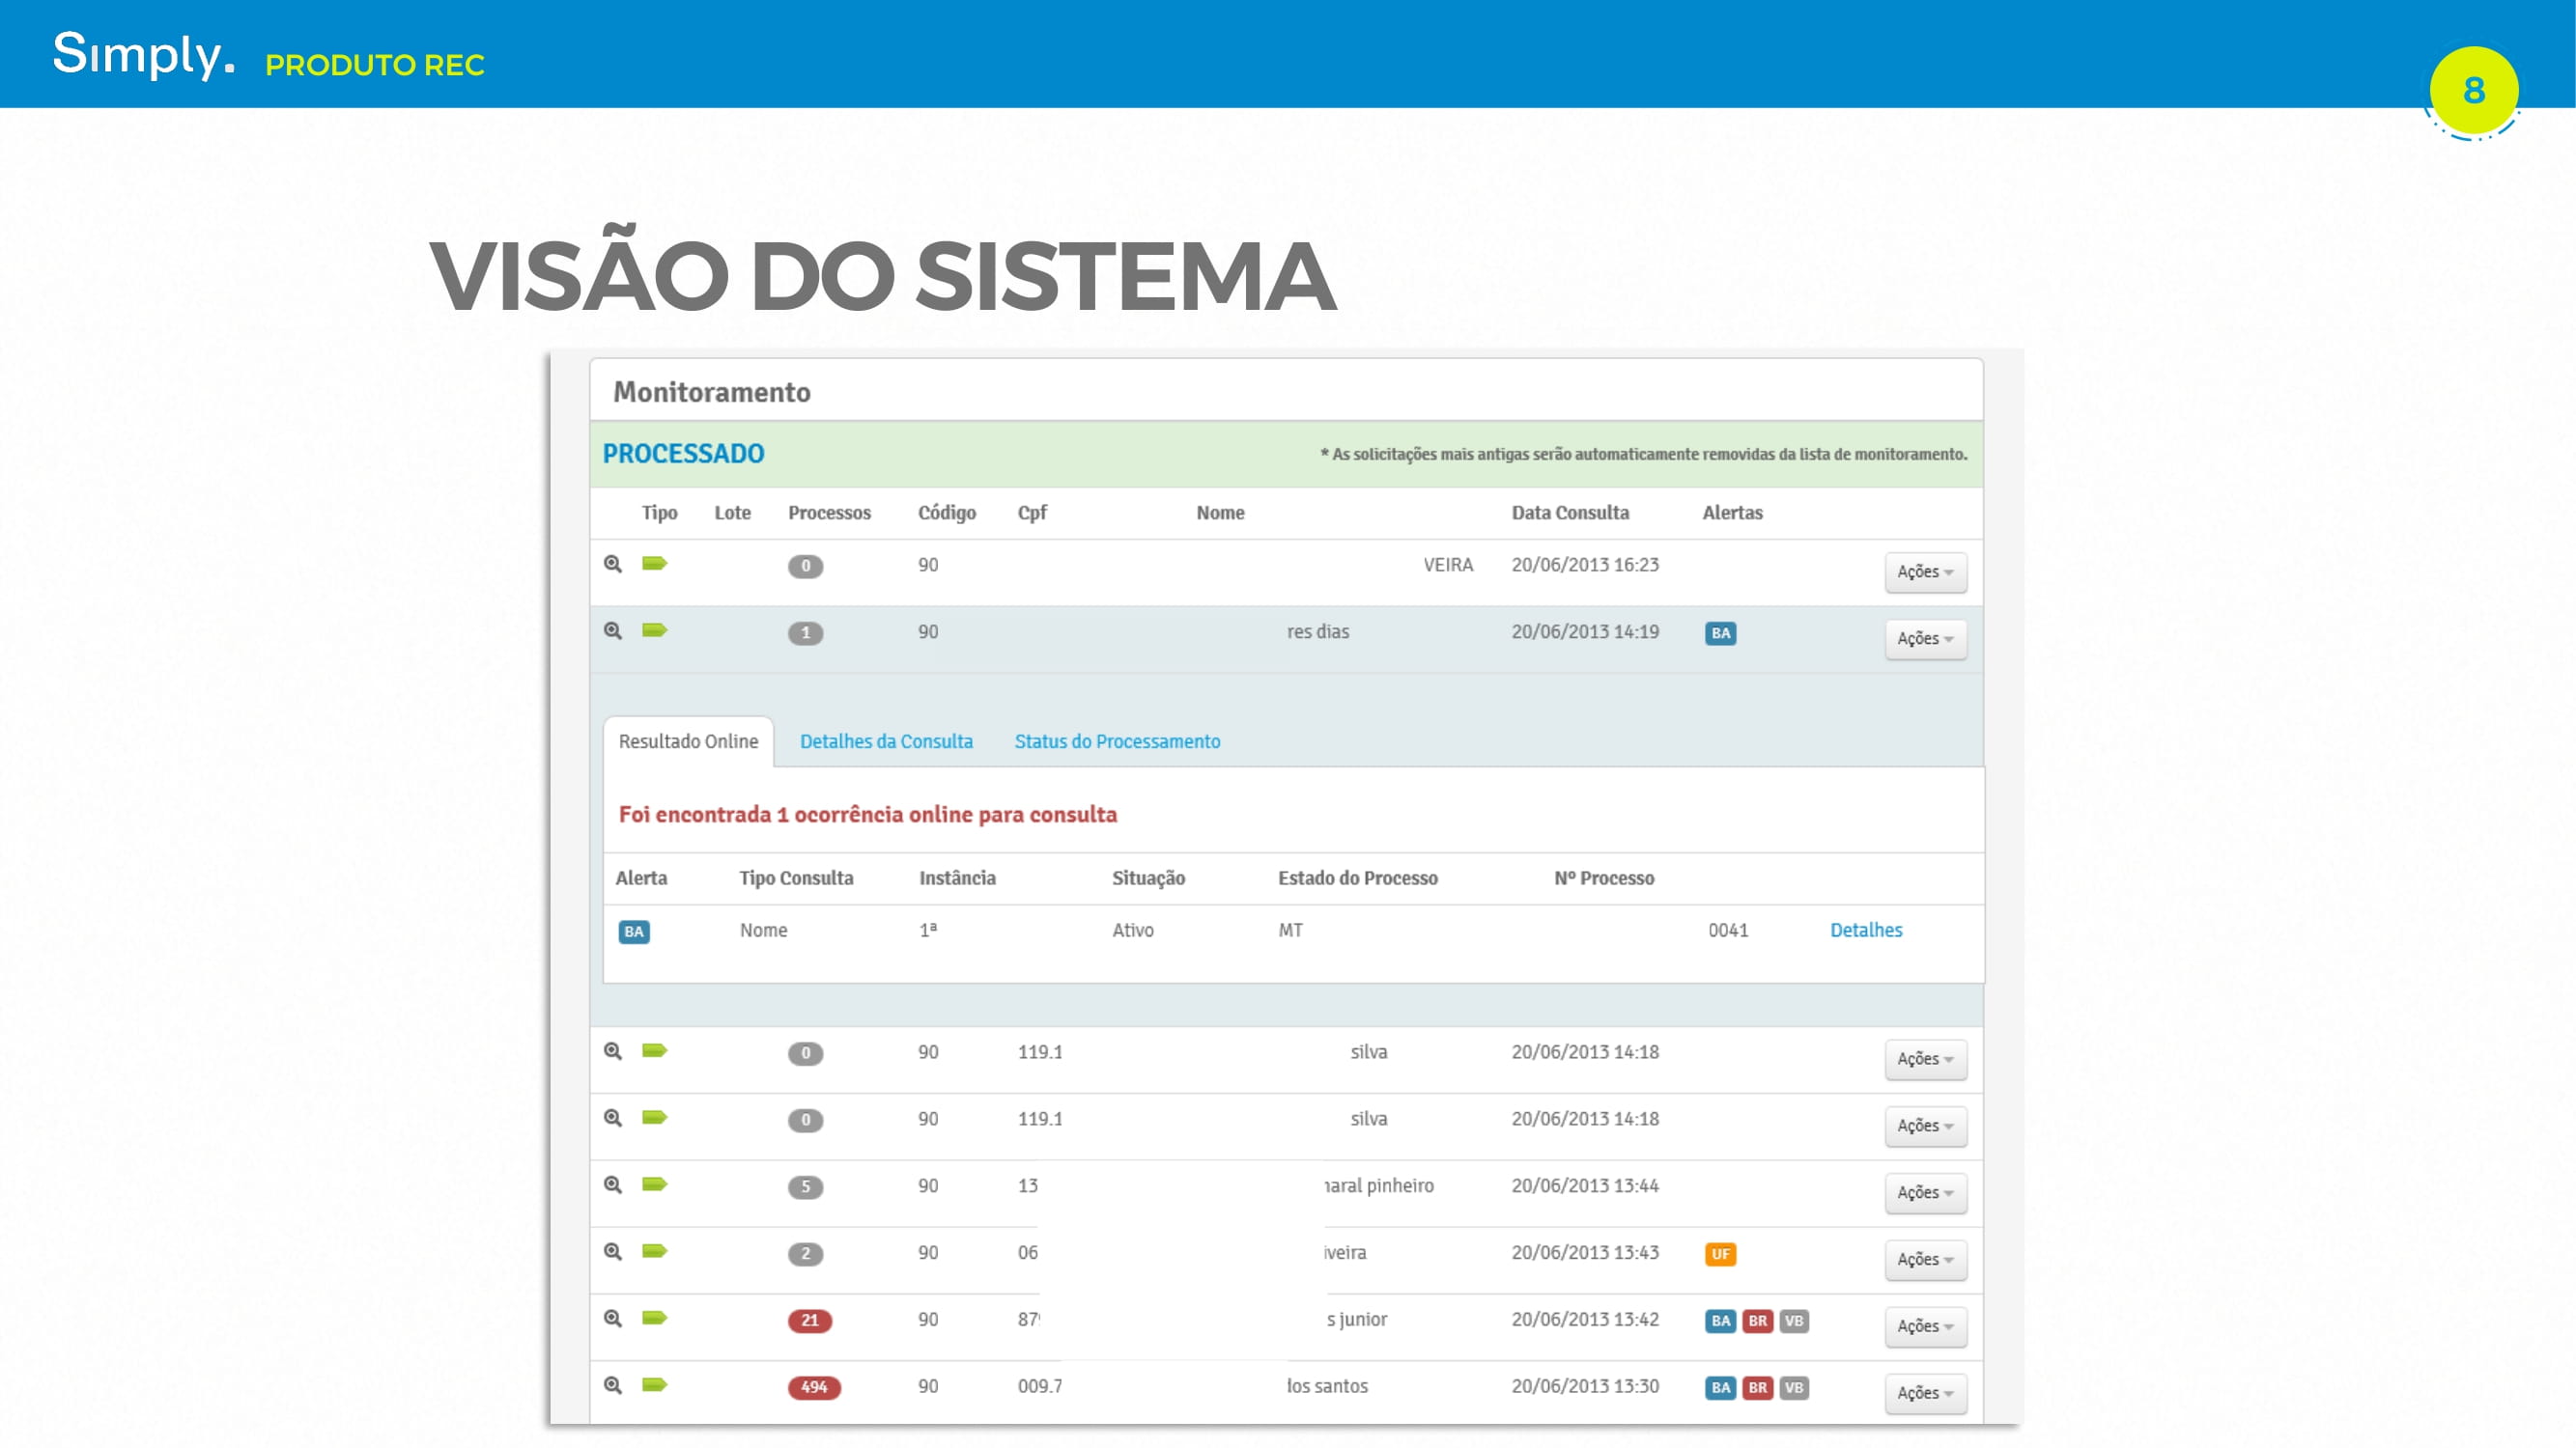Click the Código column header
The height and width of the screenshot is (1448, 2576).
(946, 513)
